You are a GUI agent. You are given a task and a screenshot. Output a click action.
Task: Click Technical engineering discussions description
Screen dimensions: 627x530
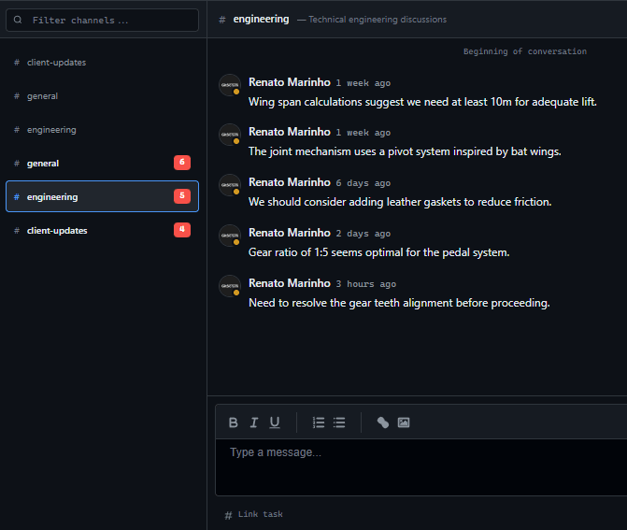click(x=378, y=20)
